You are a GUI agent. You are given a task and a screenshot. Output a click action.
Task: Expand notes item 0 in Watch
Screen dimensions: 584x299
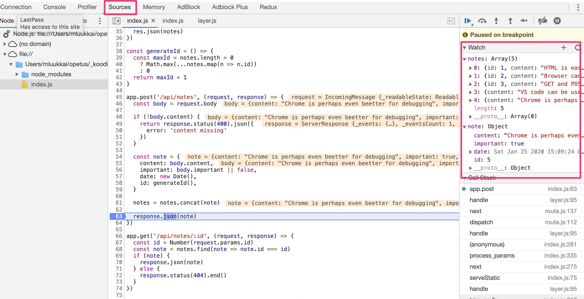click(470, 68)
